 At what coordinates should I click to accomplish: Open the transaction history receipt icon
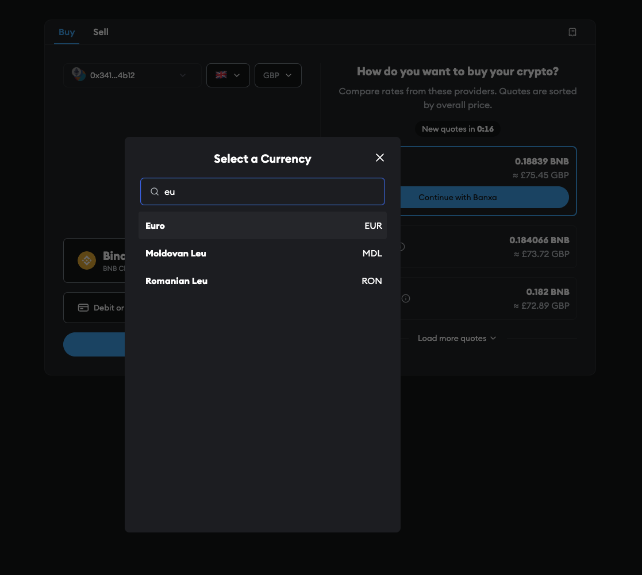pyautogui.click(x=572, y=32)
